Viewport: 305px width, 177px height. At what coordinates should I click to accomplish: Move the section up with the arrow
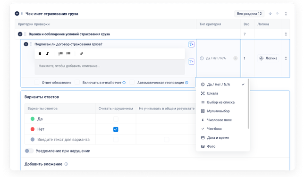point(277,14)
